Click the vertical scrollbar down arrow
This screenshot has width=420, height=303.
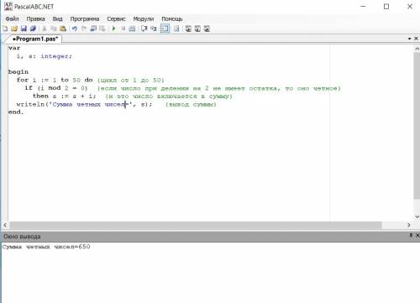pyautogui.click(x=417, y=217)
